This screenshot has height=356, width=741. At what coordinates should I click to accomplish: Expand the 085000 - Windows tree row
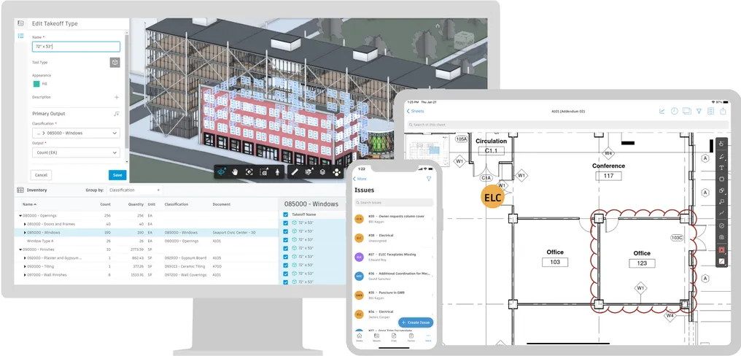click(x=25, y=233)
